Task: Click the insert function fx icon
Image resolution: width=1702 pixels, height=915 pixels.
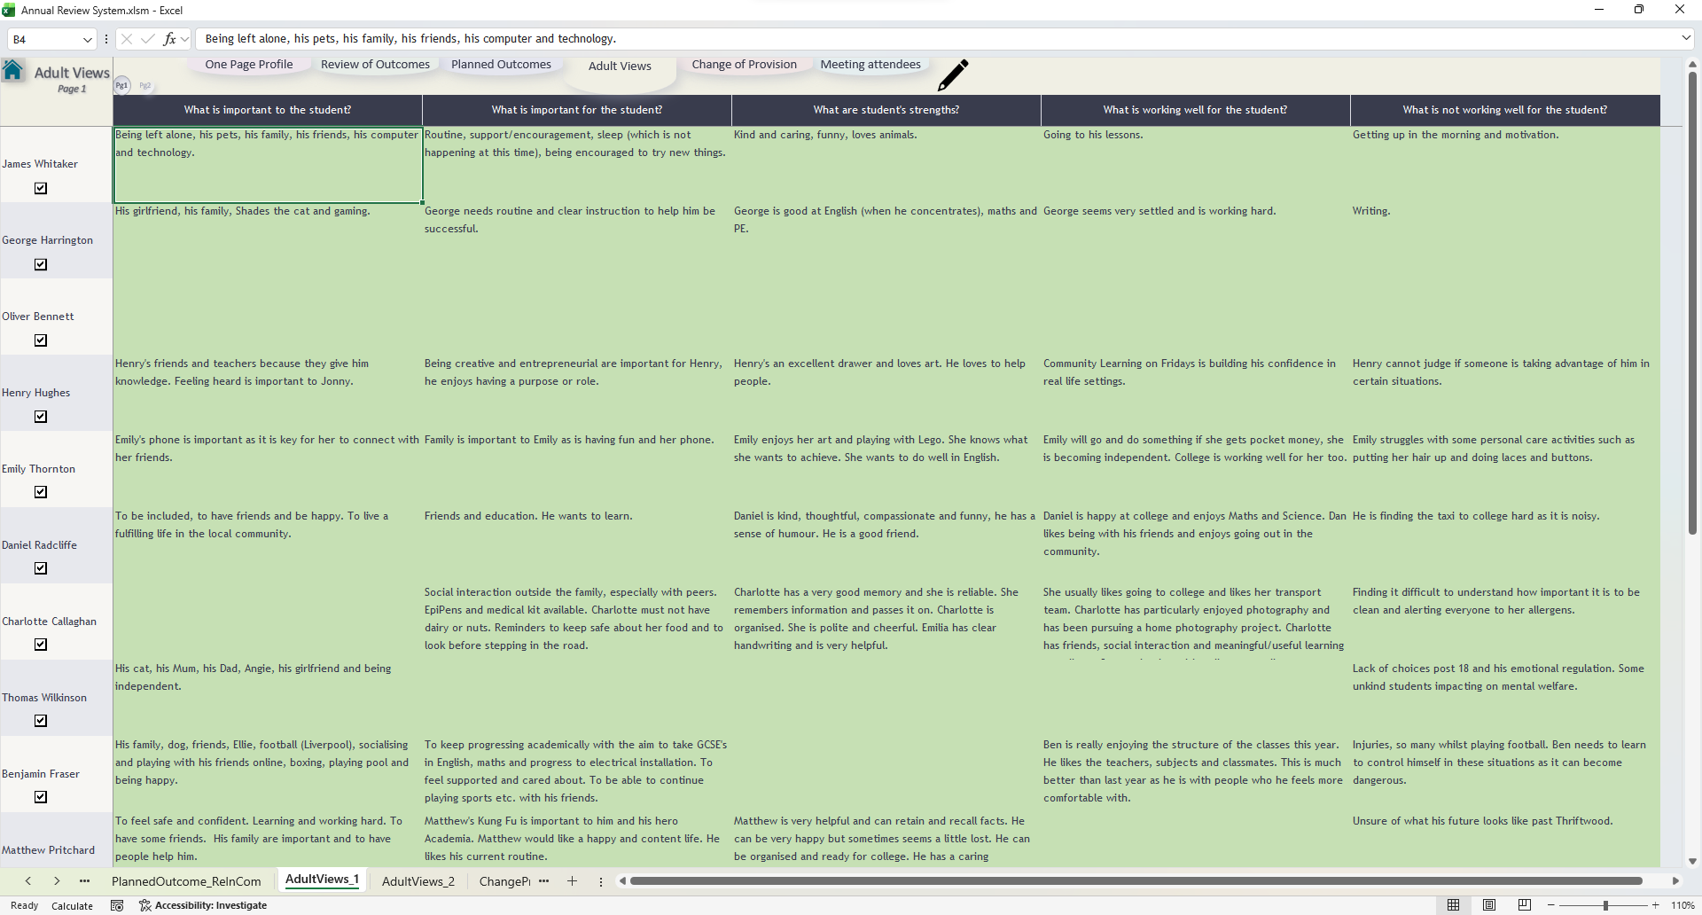Action: (x=169, y=39)
